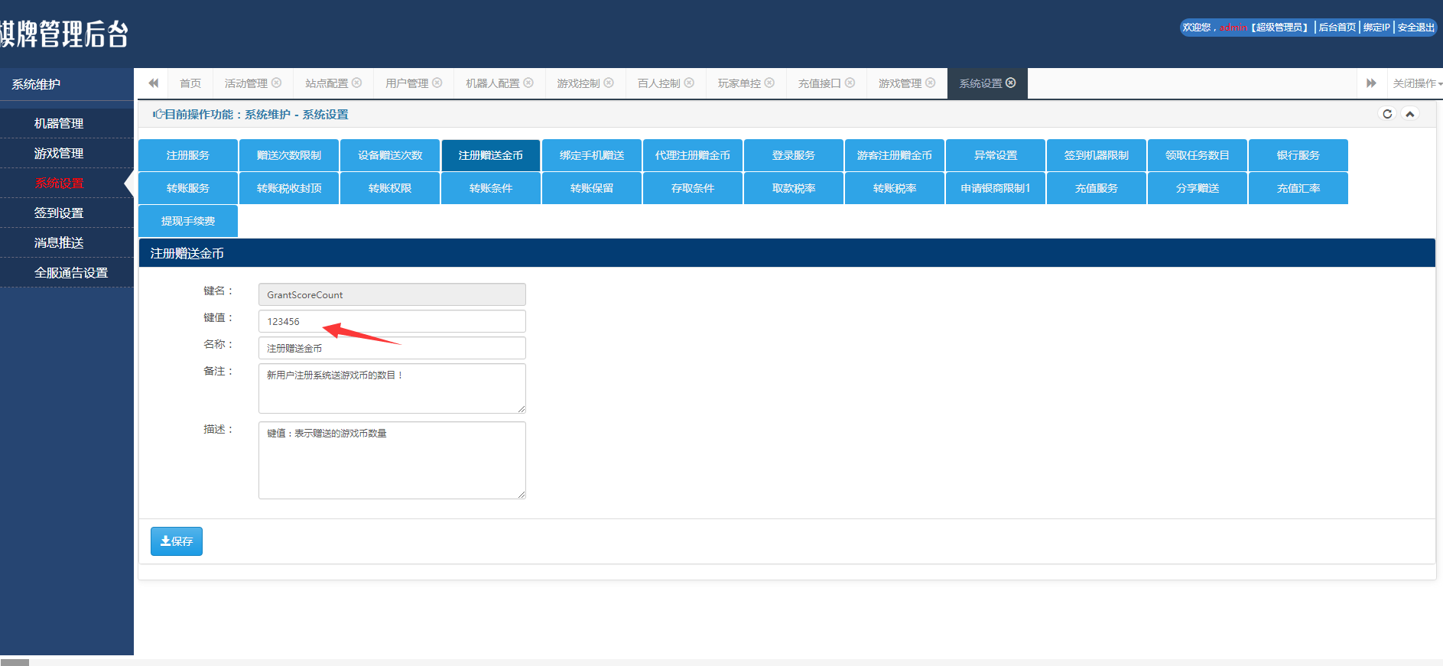
Task: Close the 游戏控制 tab via x icon
Action: click(609, 83)
